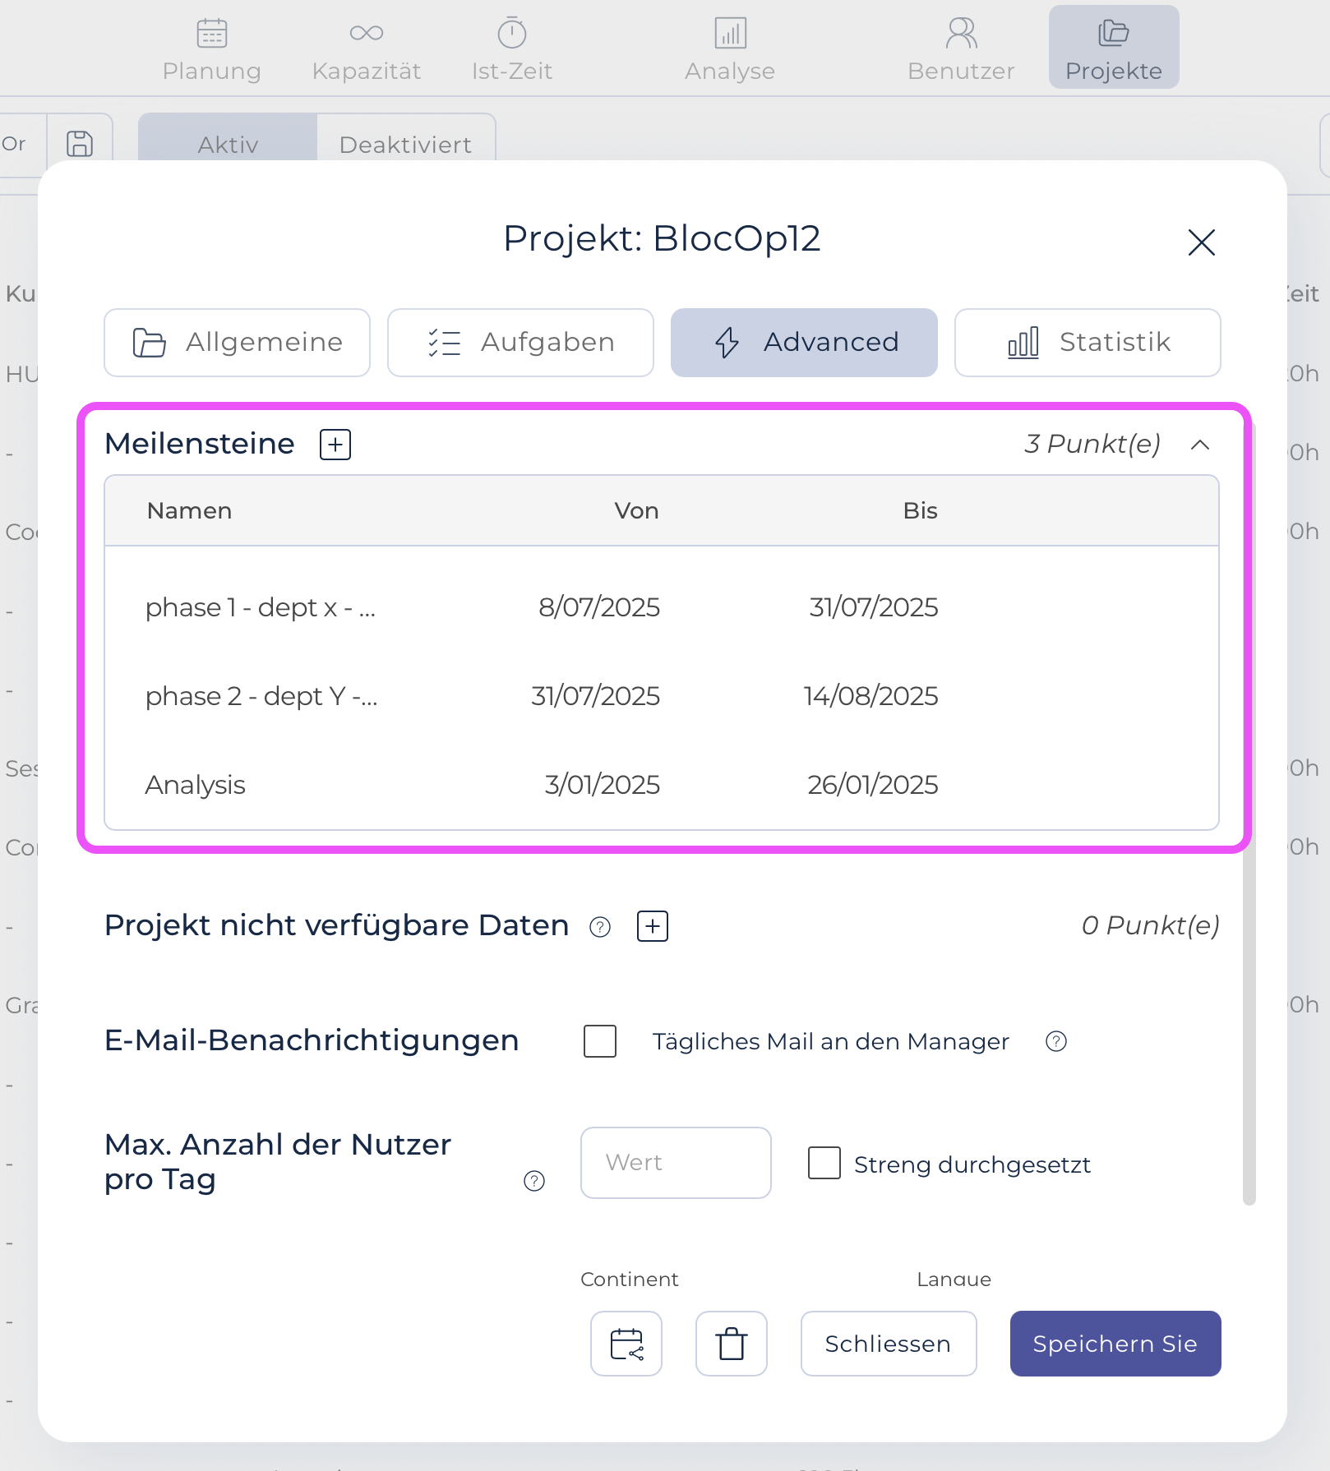Add a project unavailable date entry

point(653,926)
